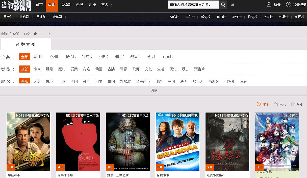Open watch history clock icon
Viewport: 307px width, 178px height.
288,5
